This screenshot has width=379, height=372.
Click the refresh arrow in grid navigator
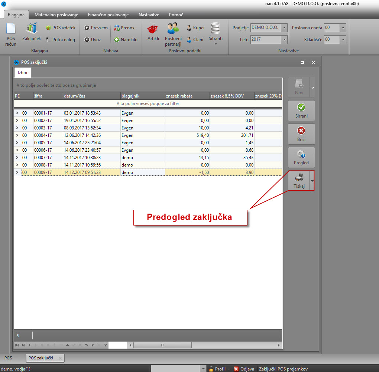coord(86,345)
